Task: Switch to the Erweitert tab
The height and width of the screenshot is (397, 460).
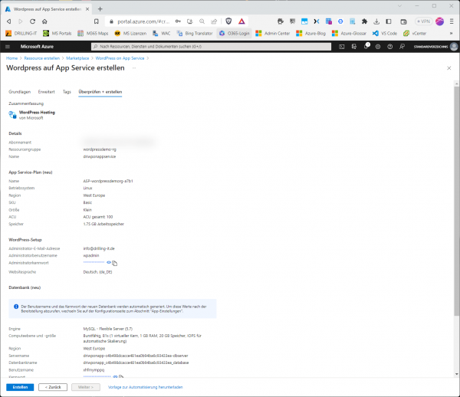Action: (x=46, y=92)
